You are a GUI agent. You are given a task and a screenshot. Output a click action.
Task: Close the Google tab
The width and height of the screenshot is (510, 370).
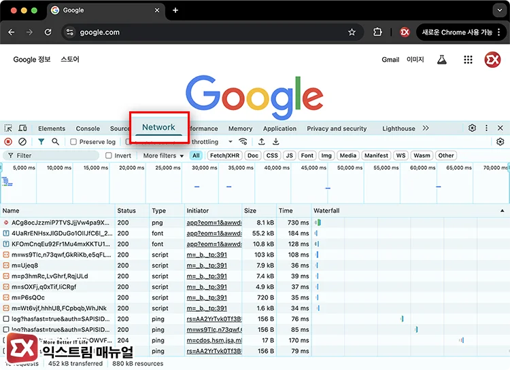157,10
